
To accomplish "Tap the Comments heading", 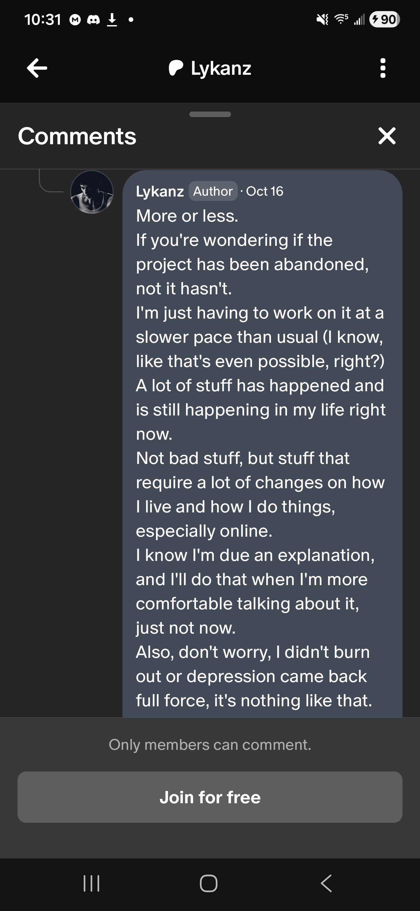I will [x=77, y=136].
